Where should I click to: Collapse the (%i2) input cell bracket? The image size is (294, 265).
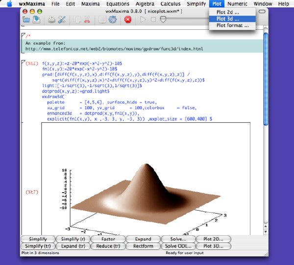coord(23,62)
